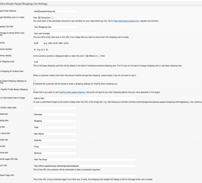The width and height of the screenshot is (202, 183).
Task: Select the Production radio button
Action: pyautogui.click(x=53, y=18)
